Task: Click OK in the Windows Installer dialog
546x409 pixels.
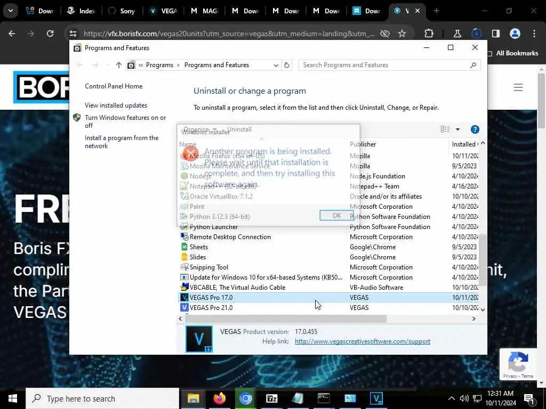Action: tap(336, 215)
